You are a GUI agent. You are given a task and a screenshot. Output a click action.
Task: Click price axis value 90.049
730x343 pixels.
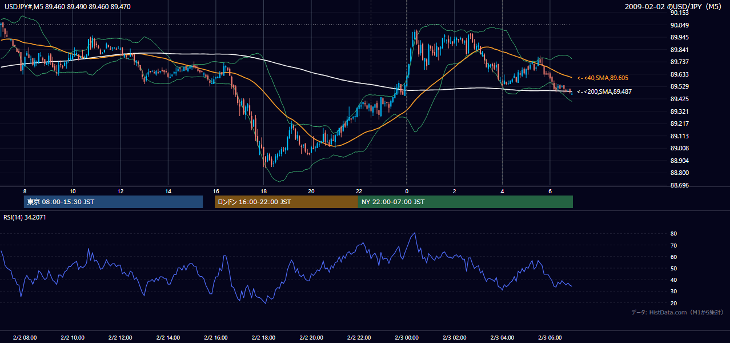pyautogui.click(x=680, y=25)
